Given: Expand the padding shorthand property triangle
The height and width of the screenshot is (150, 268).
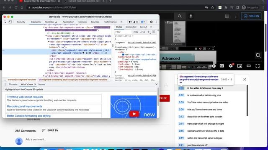Looking at the screenshot, I should [x=129, y=62].
